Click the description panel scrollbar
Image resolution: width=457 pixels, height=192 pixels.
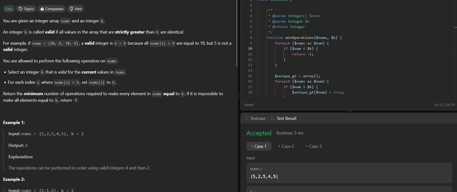pyautogui.click(x=237, y=33)
